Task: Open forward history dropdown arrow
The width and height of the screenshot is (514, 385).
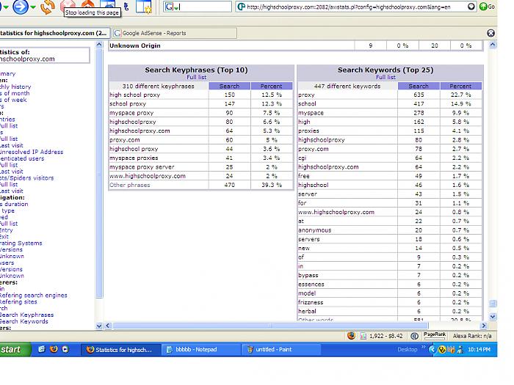Action: (33, 7)
